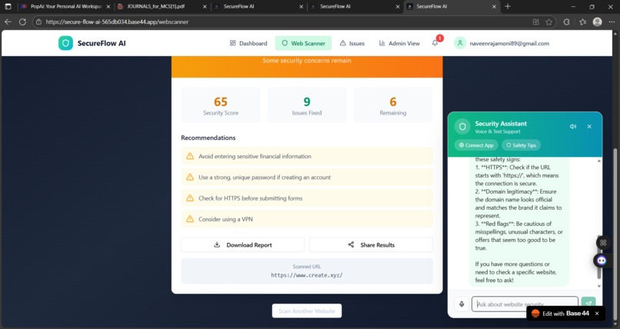Image resolution: width=620 pixels, height=329 pixels.
Task: Click the floating grid apps icon
Action: click(x=603, y=242)
